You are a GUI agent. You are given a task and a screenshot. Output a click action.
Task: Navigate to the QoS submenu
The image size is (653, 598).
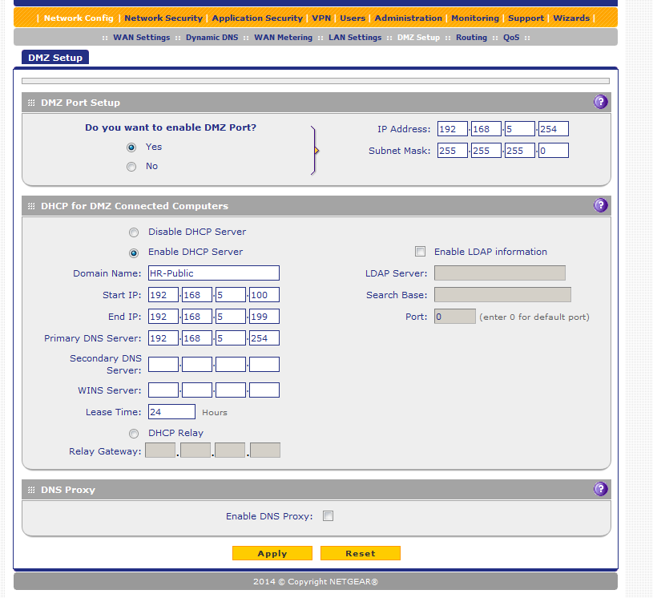(510, 38)
